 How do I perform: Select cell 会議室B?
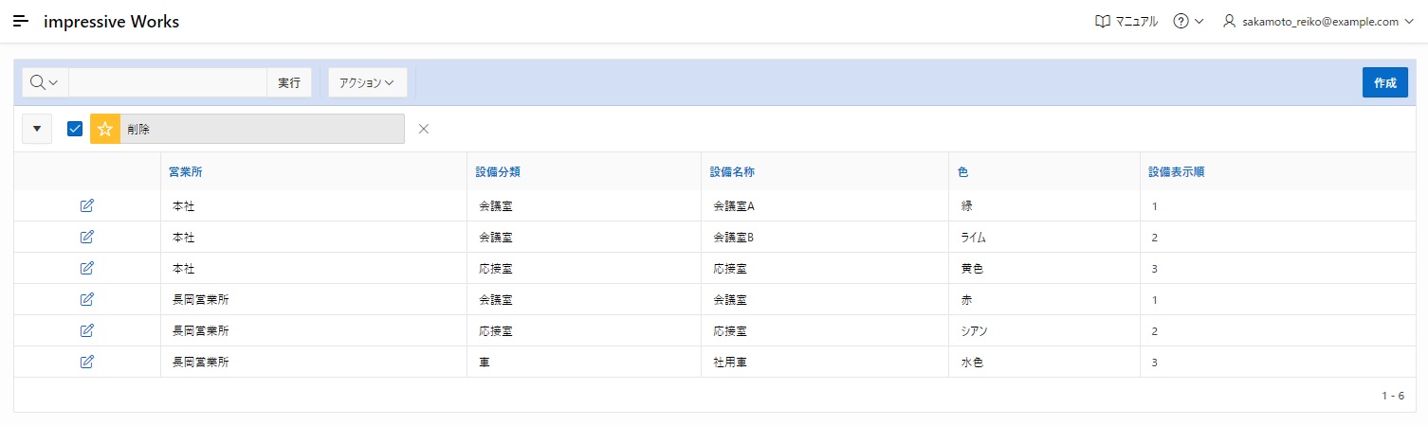825,237
